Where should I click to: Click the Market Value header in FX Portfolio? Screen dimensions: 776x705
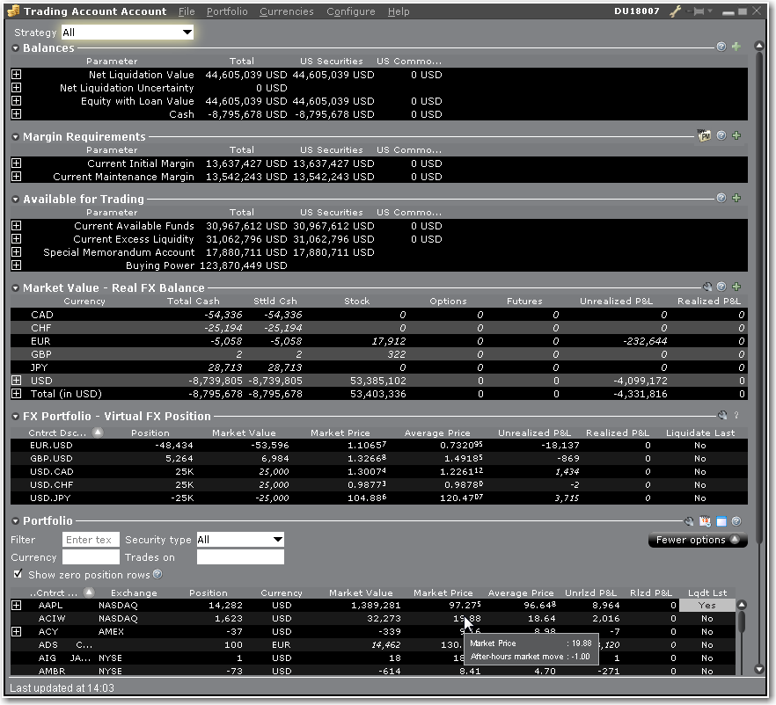[244, 432]
